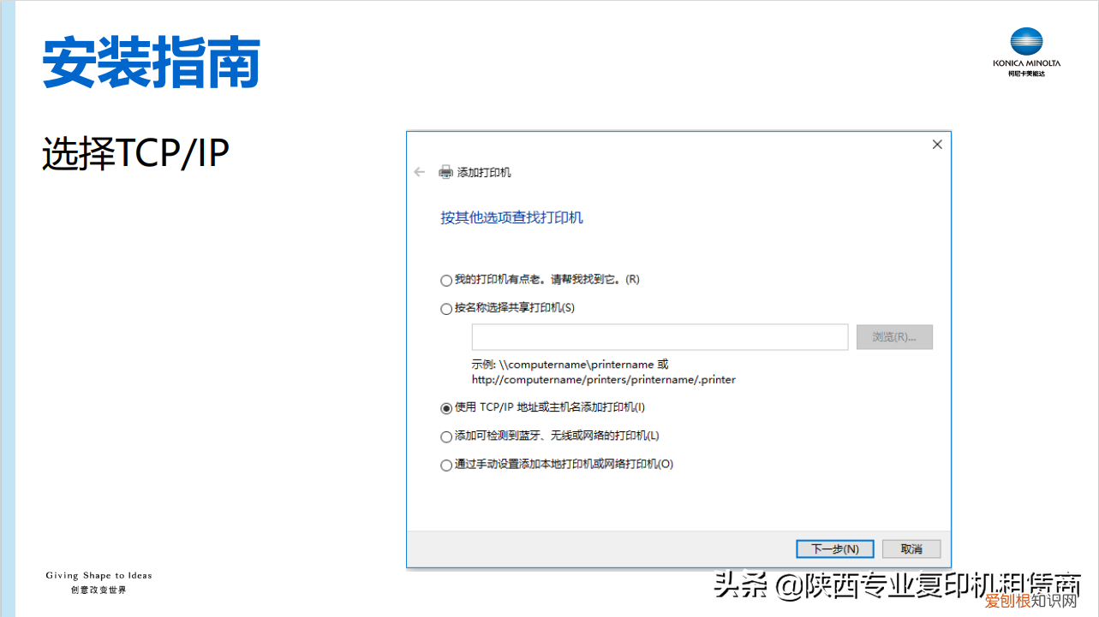This screenshot has width=1099, height=617.
Task: Click the printer icon beside 添加打印机
Action: (x=446, y=171)
